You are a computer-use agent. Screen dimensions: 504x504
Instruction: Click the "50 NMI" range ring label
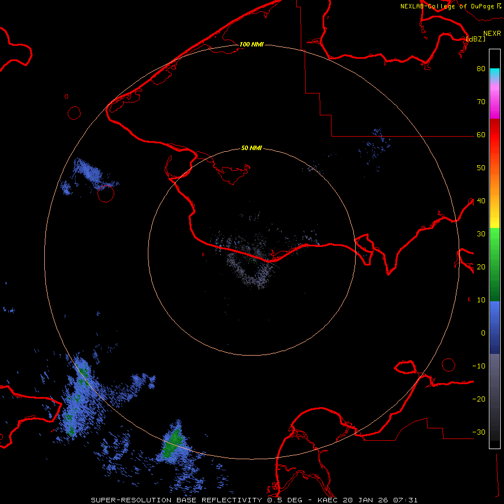(x=251, y=148)
